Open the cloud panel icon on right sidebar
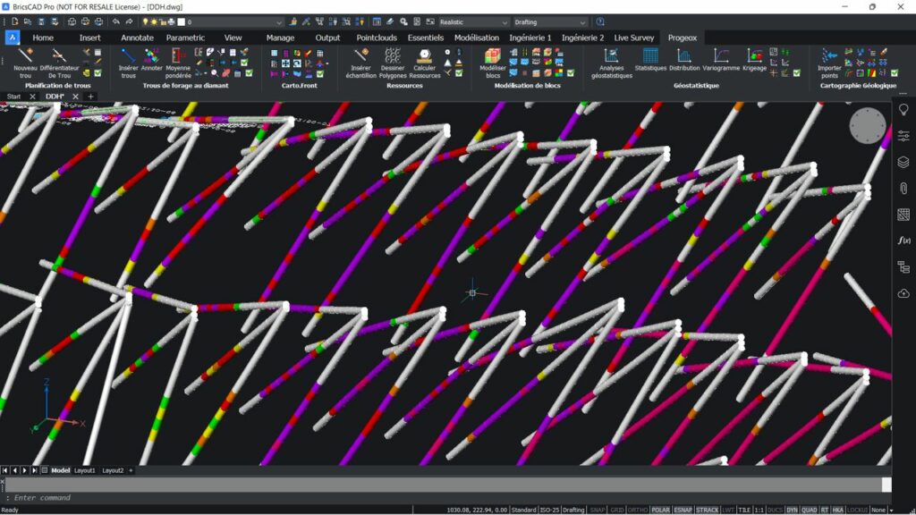Screen dimensions: 916x515 903,292
